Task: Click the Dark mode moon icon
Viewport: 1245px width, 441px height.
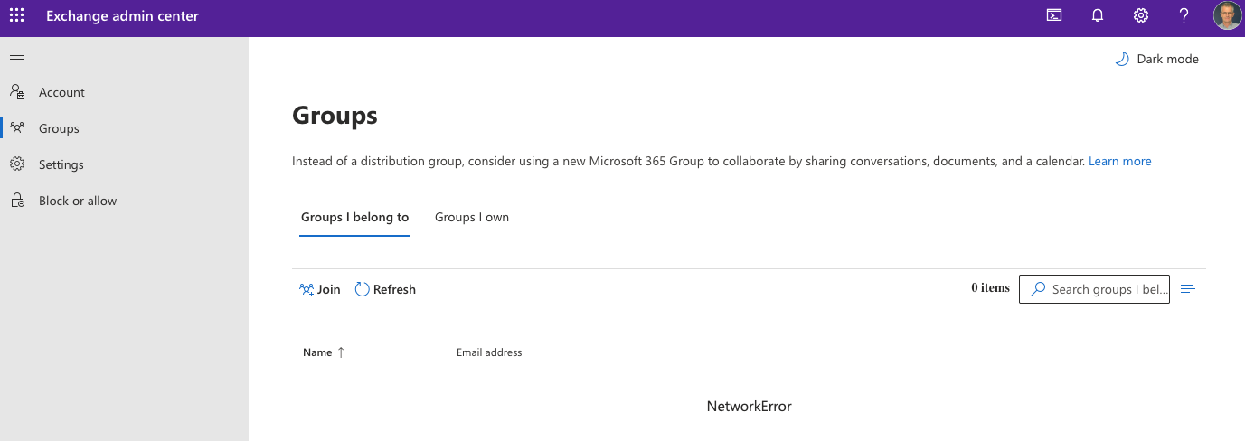Action: click(x=1122, y=59)
